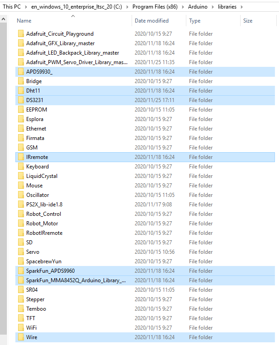Click the Firmata folder icon
Image resolution: width=279 pixels, height=345 pixels.
[x=21, y=138]
